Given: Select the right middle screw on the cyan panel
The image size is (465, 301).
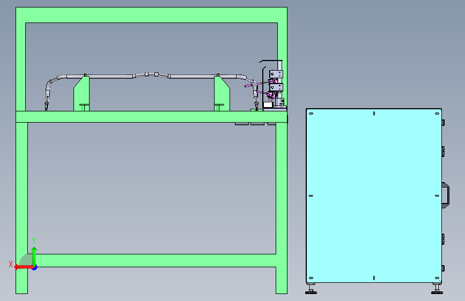Looking at the screenshot, I should [x=437, y=196].
